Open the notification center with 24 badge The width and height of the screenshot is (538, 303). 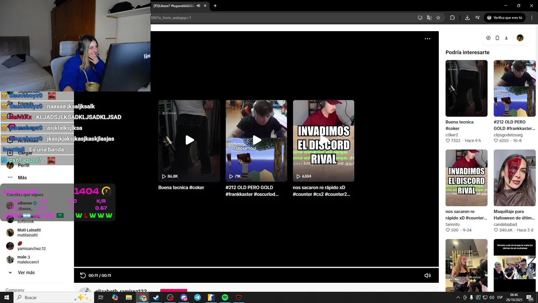pyautogui.click(x=530, y=298)
